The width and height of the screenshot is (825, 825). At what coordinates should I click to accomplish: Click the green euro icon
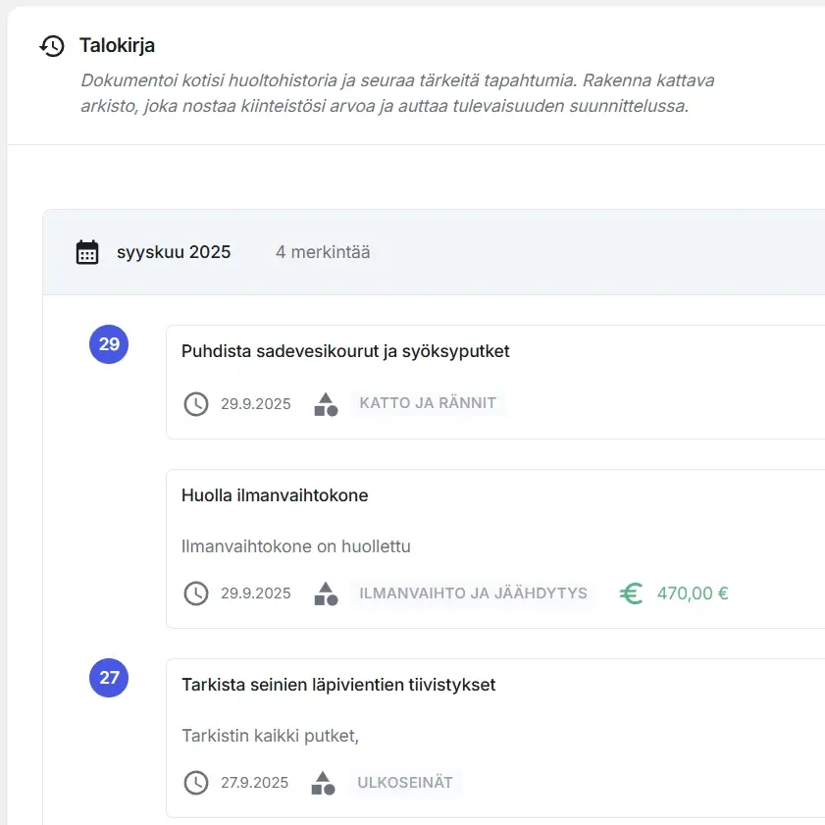(x=632, y=593)
